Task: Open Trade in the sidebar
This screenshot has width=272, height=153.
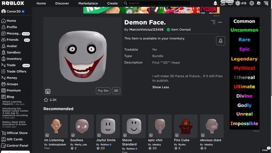Action: coord(16,65)
